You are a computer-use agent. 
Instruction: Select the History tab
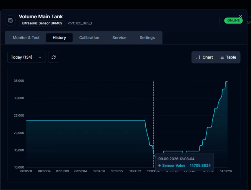click(59, 38)
